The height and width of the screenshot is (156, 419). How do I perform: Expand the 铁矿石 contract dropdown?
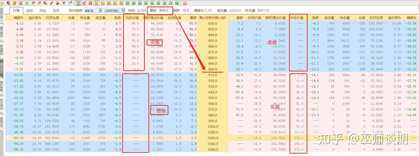[93, 10]
